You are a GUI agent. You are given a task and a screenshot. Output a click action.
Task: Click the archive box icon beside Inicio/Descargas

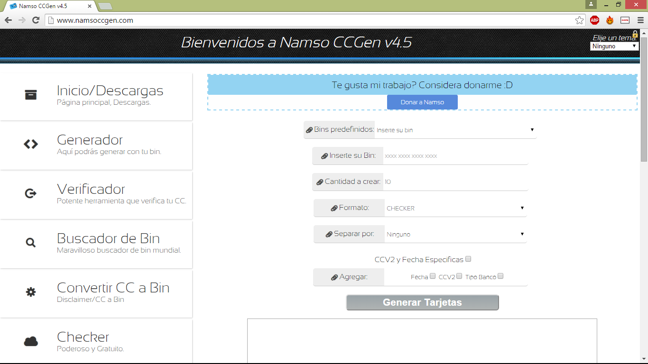click(x=31, y=95)
